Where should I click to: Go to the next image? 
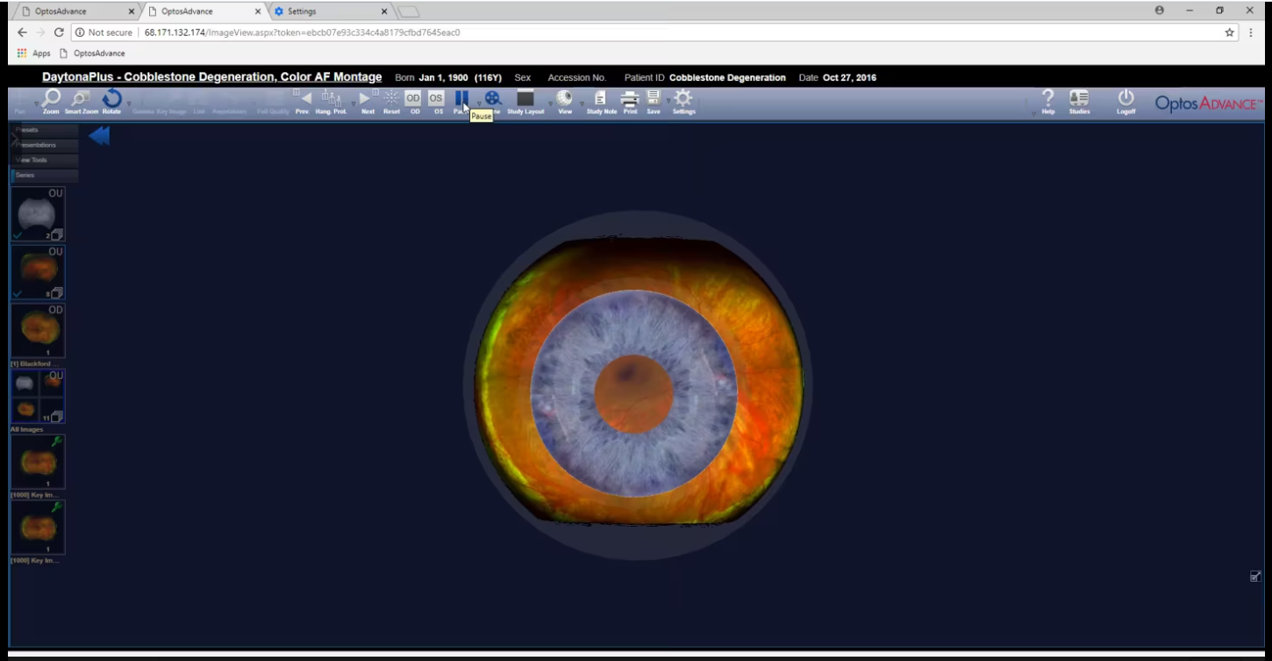coord(367,99)
